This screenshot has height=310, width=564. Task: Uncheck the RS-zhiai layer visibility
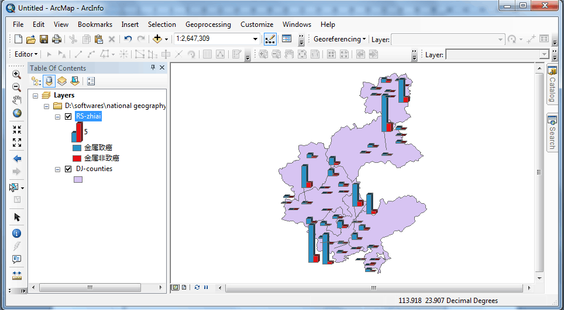(x=68, y=116)
